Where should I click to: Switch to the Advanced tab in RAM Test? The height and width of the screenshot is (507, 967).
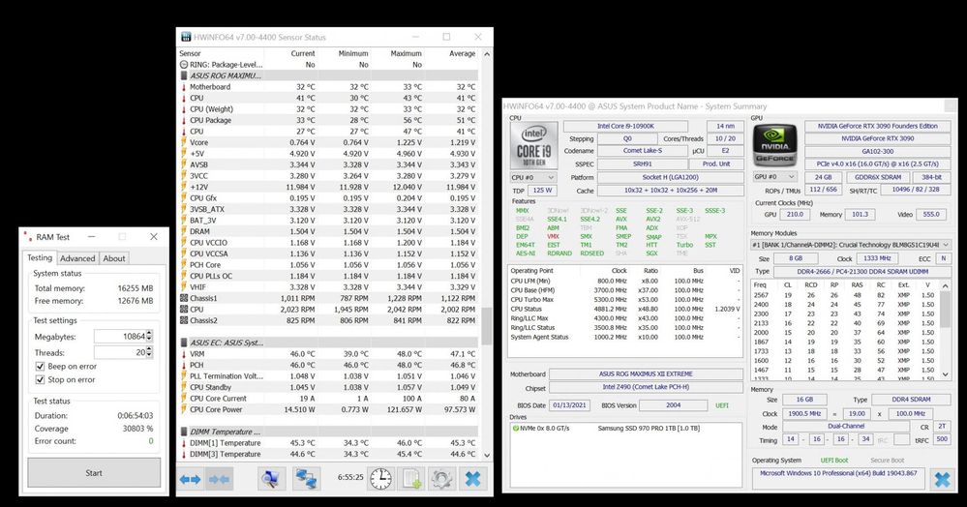[x=77, y=258]
